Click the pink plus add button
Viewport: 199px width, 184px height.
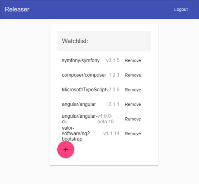coord(66,150)
